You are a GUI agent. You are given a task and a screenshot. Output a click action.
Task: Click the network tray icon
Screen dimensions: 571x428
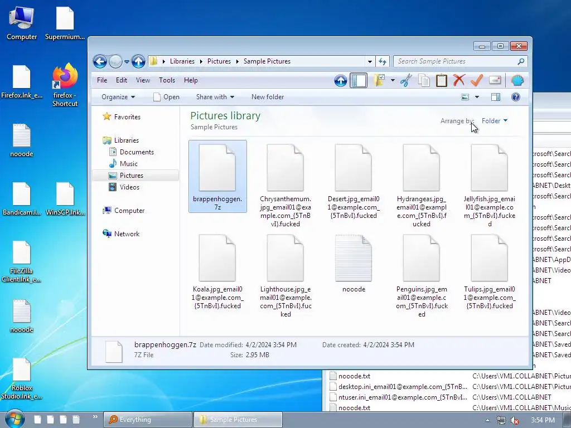[501, 420]
